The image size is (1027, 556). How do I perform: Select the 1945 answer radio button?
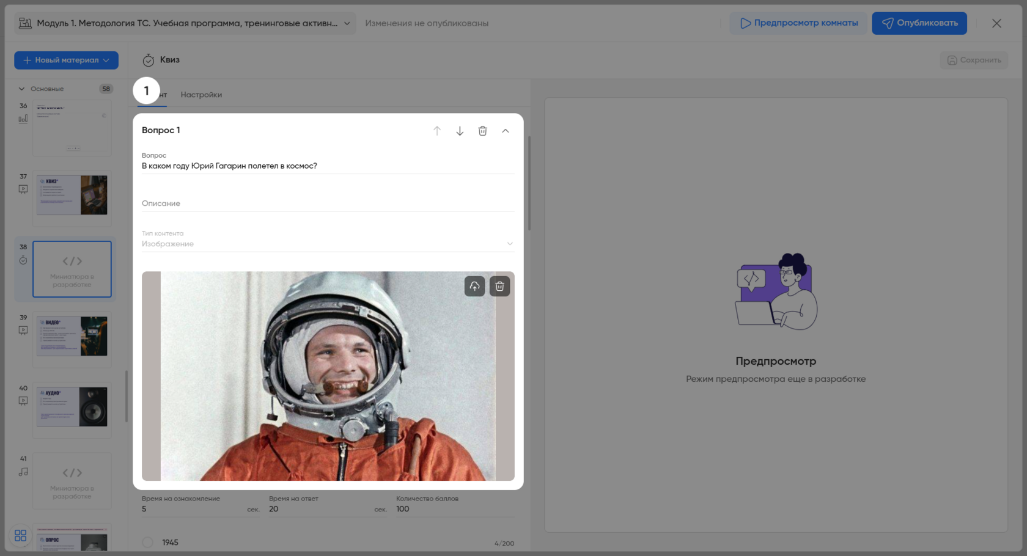[148, 543]
